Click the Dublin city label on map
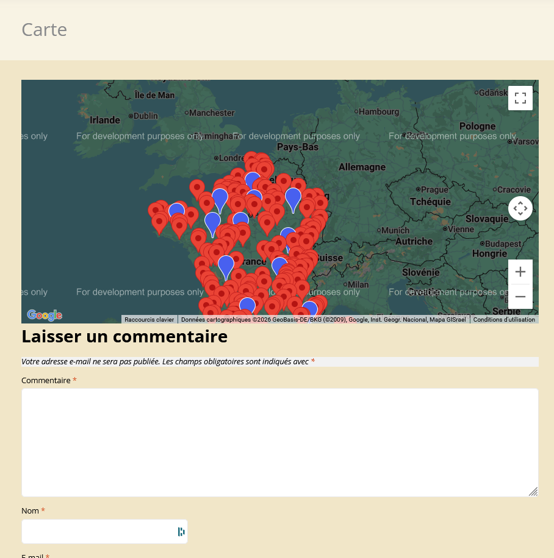This screenshot has width=554, height=558. coord(145,116)
